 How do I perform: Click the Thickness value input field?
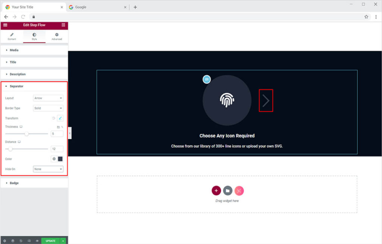(x=57, y=134)
